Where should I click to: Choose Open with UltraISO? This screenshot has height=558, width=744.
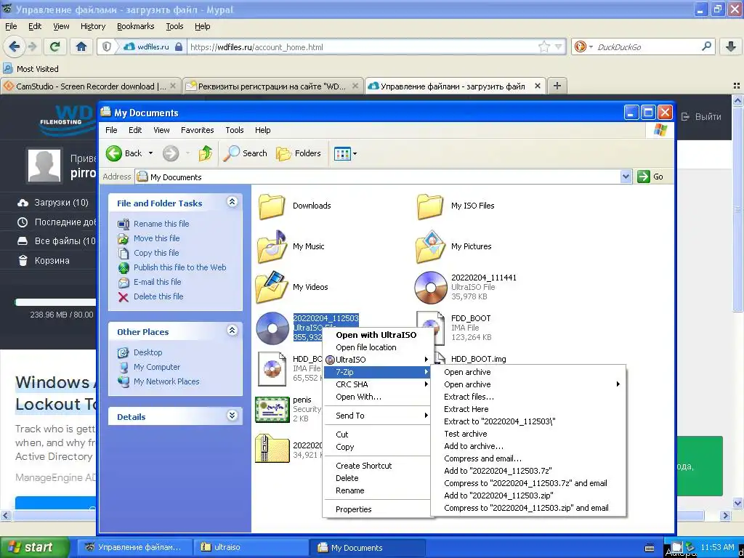coord(376,335)
